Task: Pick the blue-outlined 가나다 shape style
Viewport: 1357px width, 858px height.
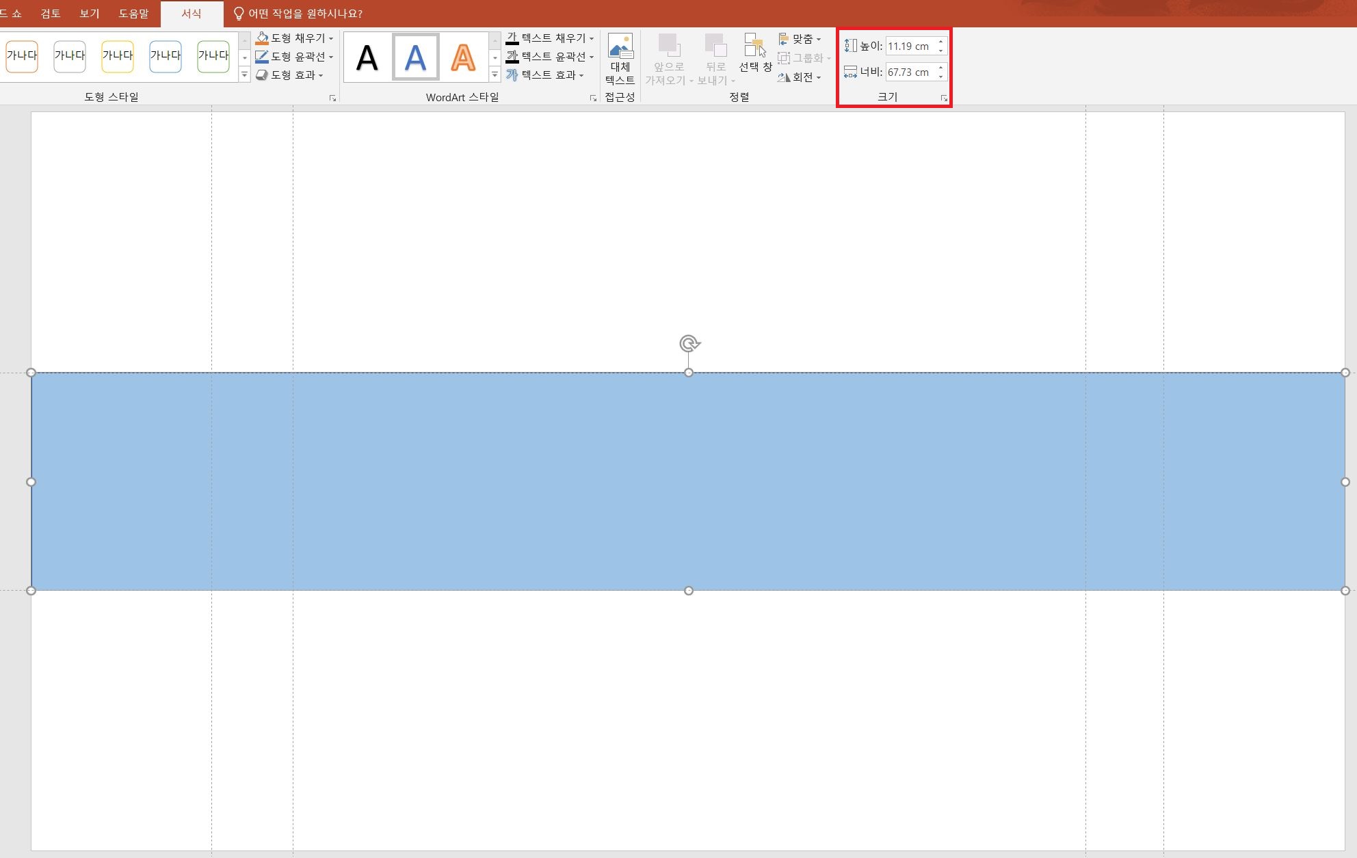Action: (x=166, y=56)
